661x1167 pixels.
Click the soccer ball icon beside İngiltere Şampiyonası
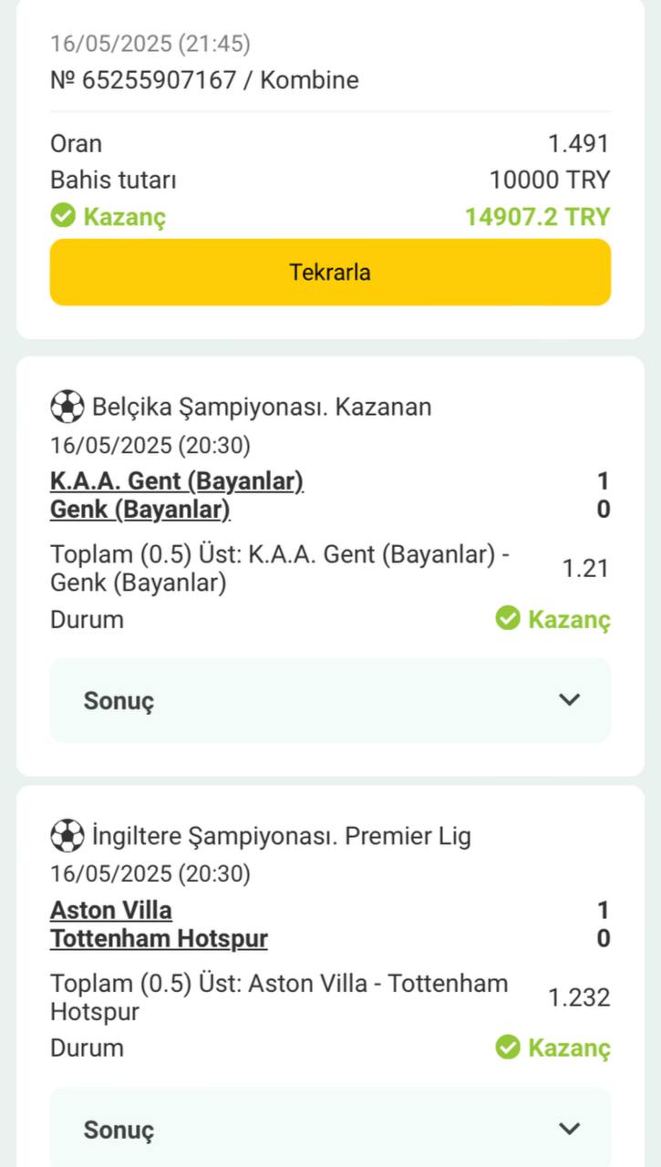point(67,835)
